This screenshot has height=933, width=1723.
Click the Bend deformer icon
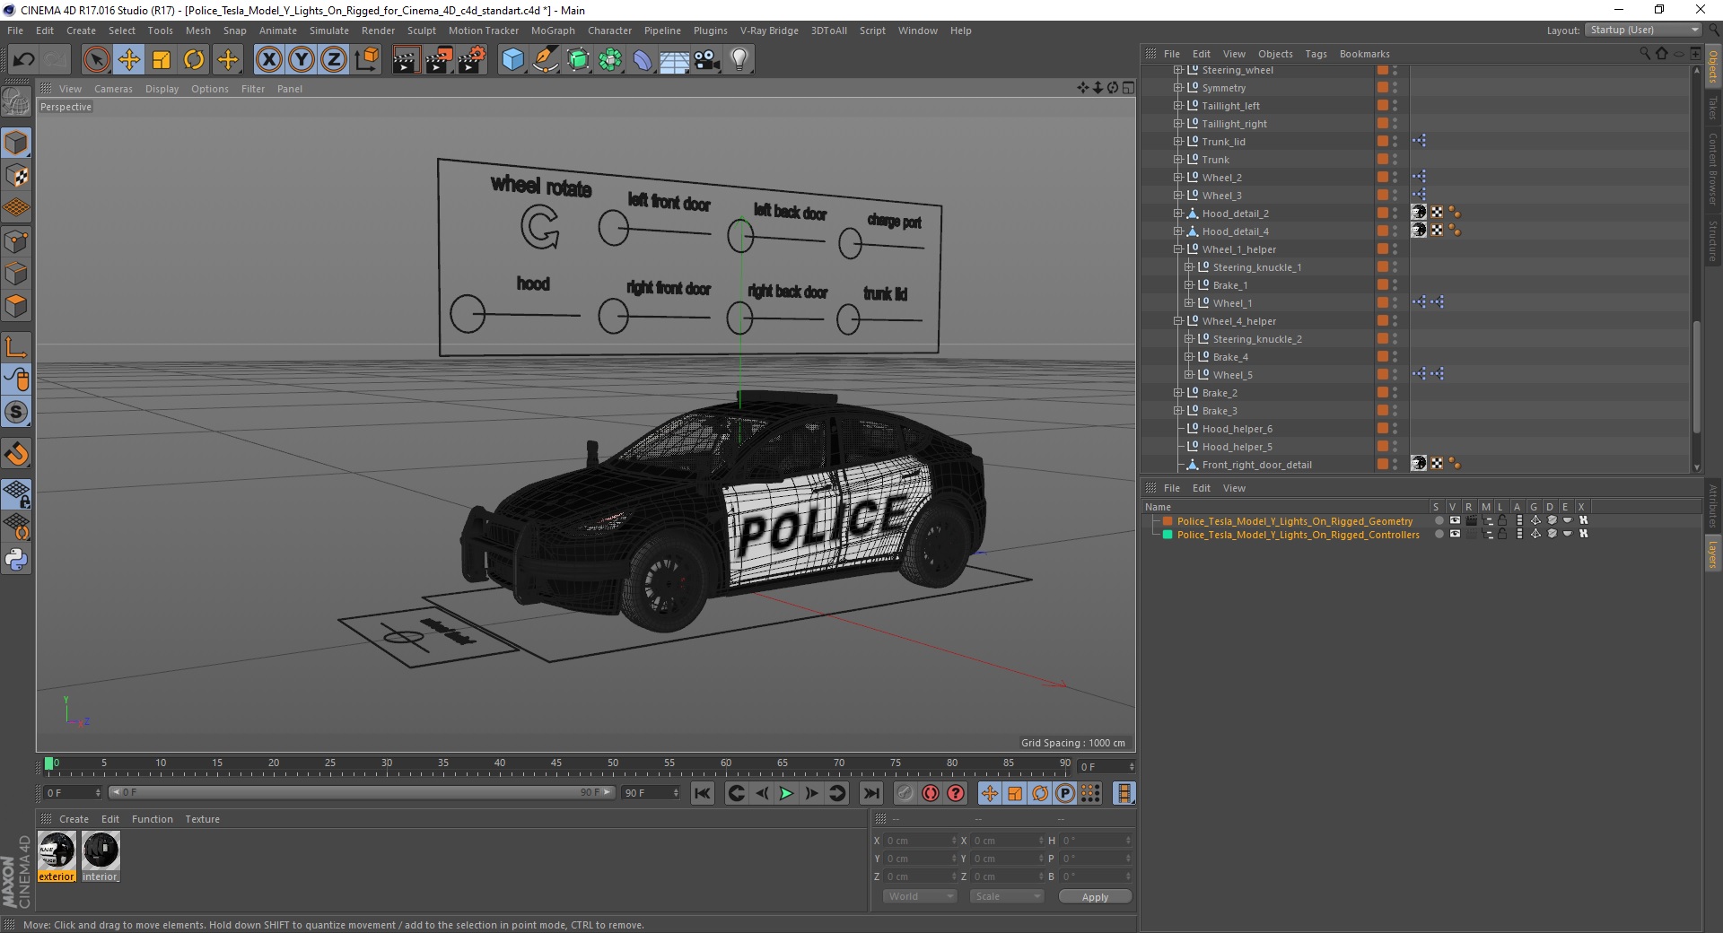pos(643,60)
